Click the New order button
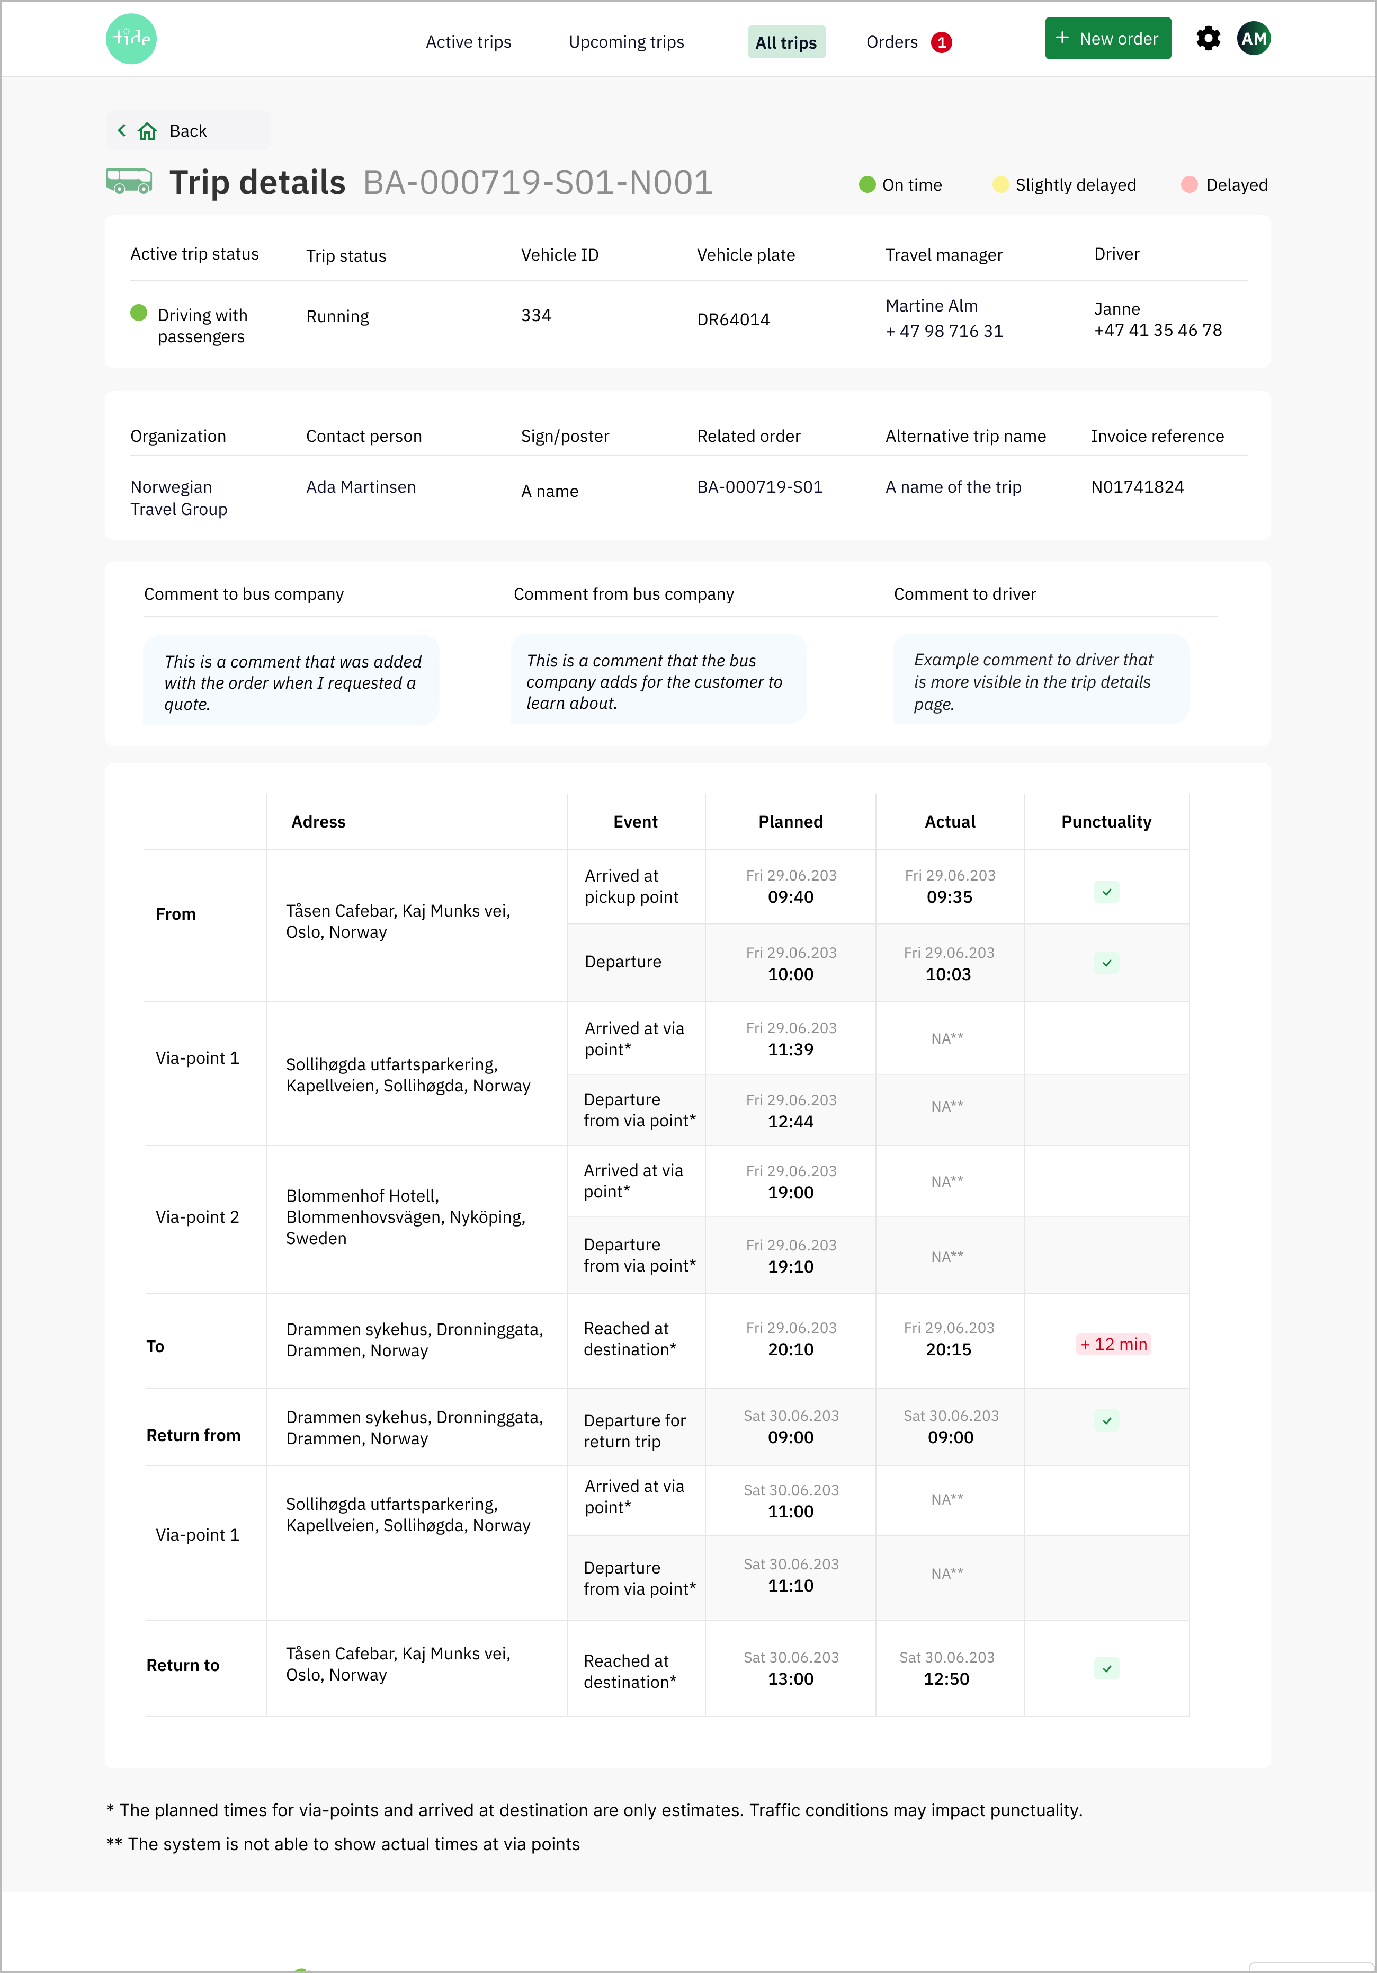Screen dimensions: 1377x1973 (x=1107, y=39)
